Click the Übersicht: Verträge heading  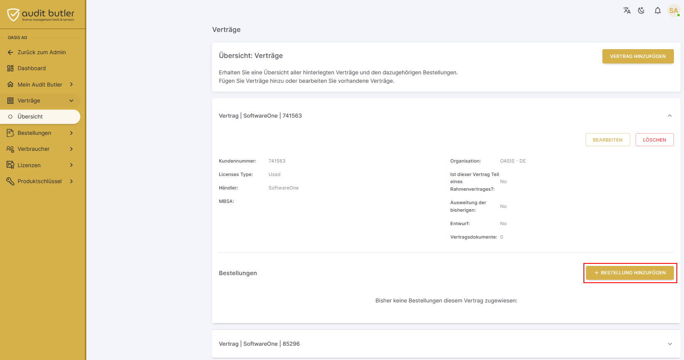tap(251, 56)
